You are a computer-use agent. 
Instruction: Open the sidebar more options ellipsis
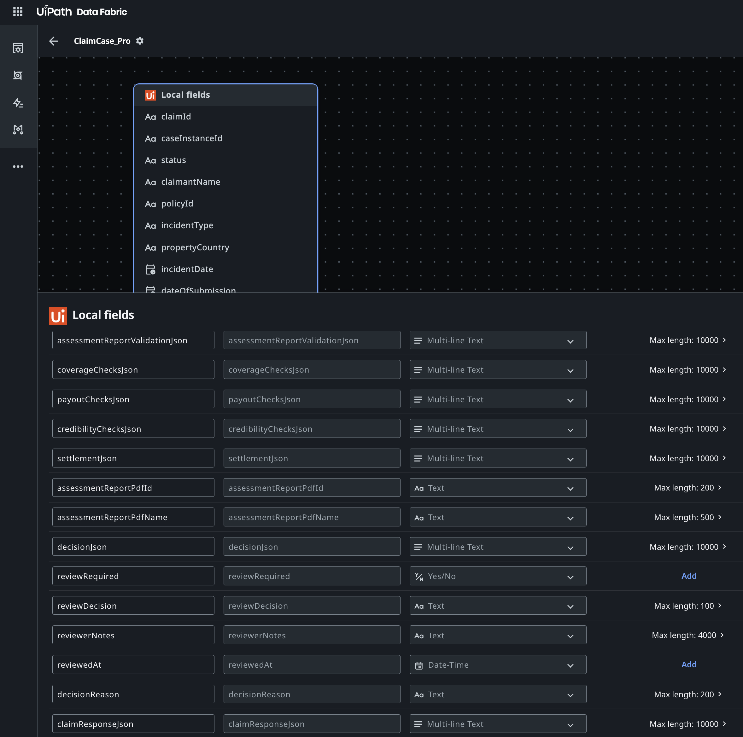(x=18, y=166)
